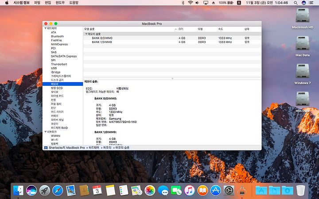Image resolution: width=319 pixels, height=199 pixels.
Task: Open Macintosh HD drive on desktop
Action: (x=303, y=15)
